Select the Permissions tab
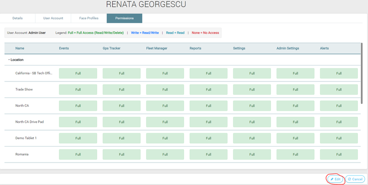This screenshot has width=368, height=185. (124, 18)
